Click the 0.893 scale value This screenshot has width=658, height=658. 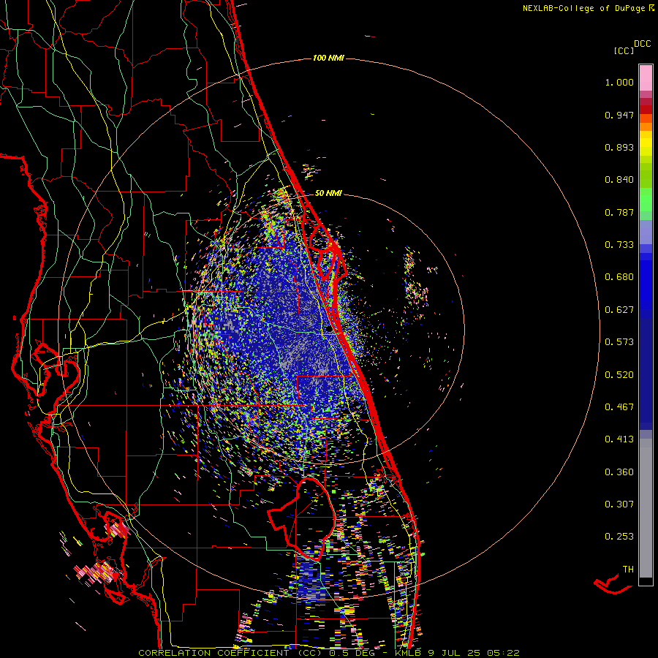(x=619, y=147)
